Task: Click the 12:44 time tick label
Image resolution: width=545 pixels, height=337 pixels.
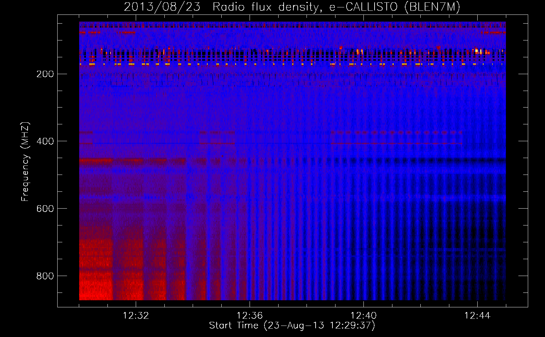Action: click(477, 316)
